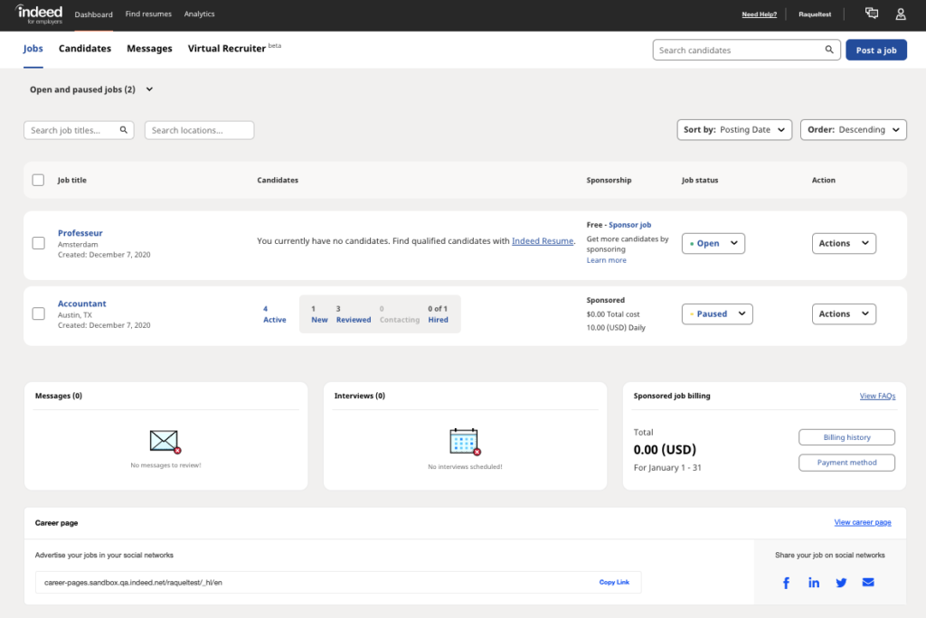This screenshot has height=618, width=926.
Task: Open the user account profile icon
Action: pos(901,14)
